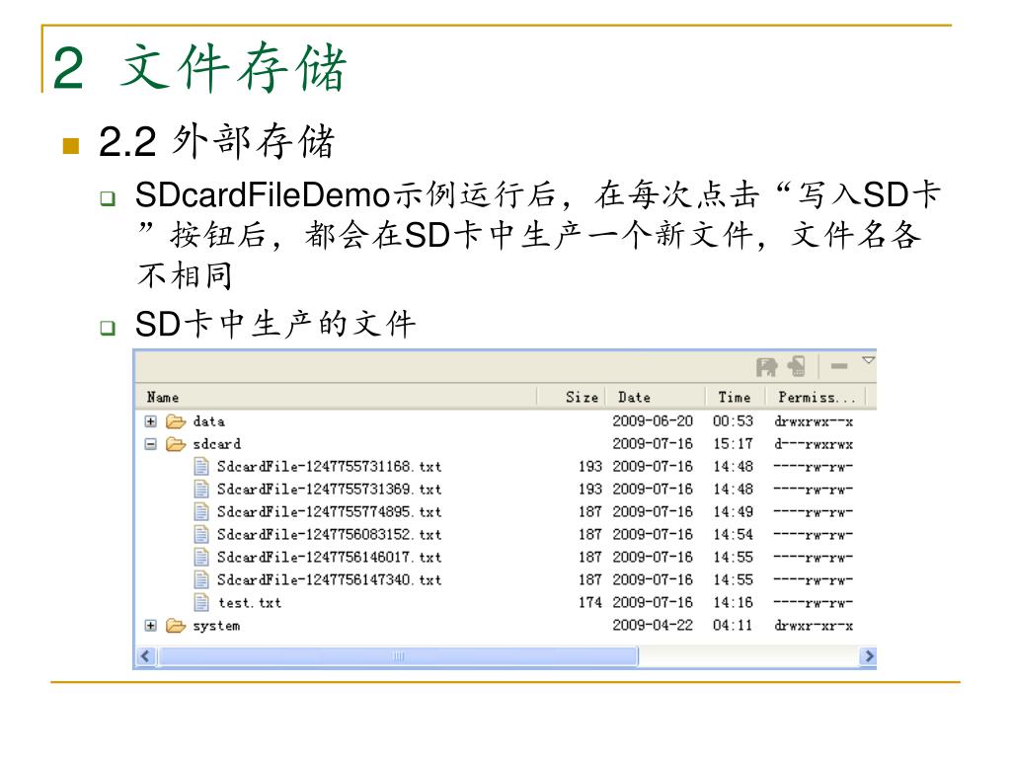1011x758 pixels.
Task: Click size 174 in test.txt row
Action: coord(590,603)
